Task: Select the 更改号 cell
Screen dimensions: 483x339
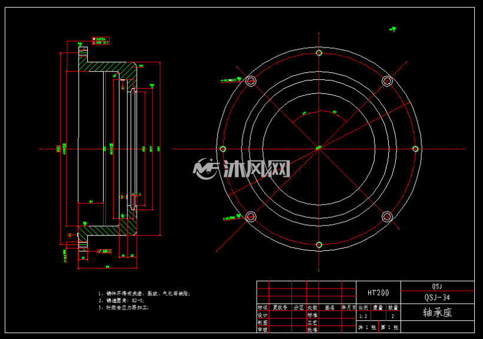Action: point(280,307)
